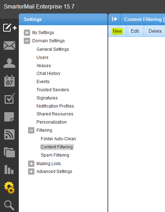Open General Settings
The image size is (165, 212).
53,49
